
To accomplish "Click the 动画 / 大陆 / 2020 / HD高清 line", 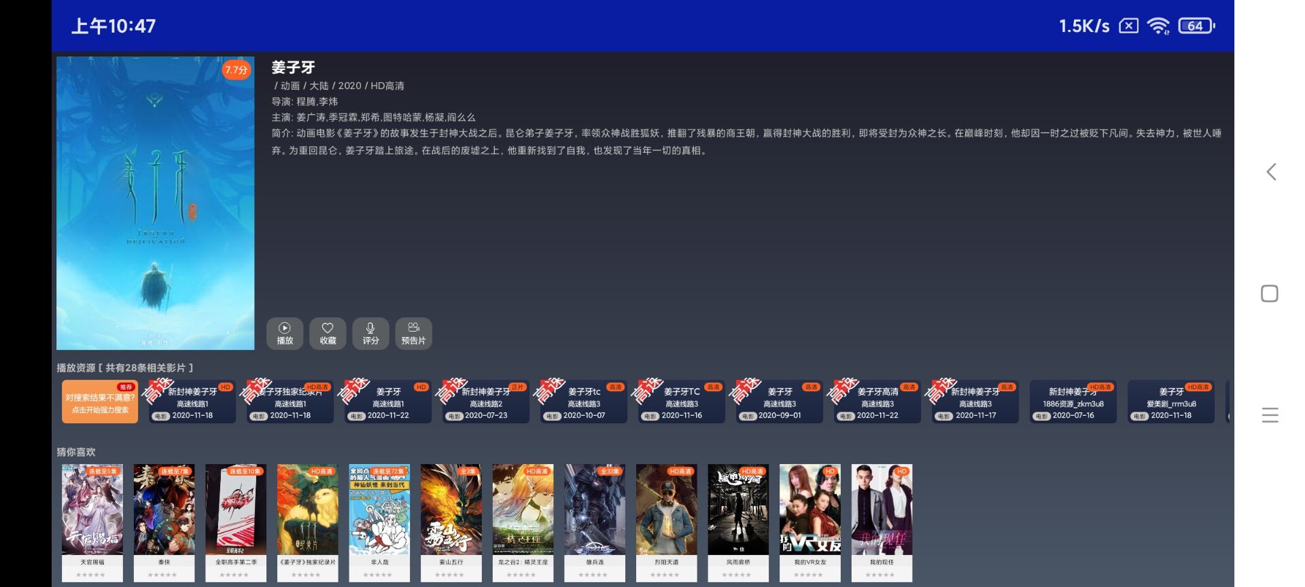I will [339, 86].
